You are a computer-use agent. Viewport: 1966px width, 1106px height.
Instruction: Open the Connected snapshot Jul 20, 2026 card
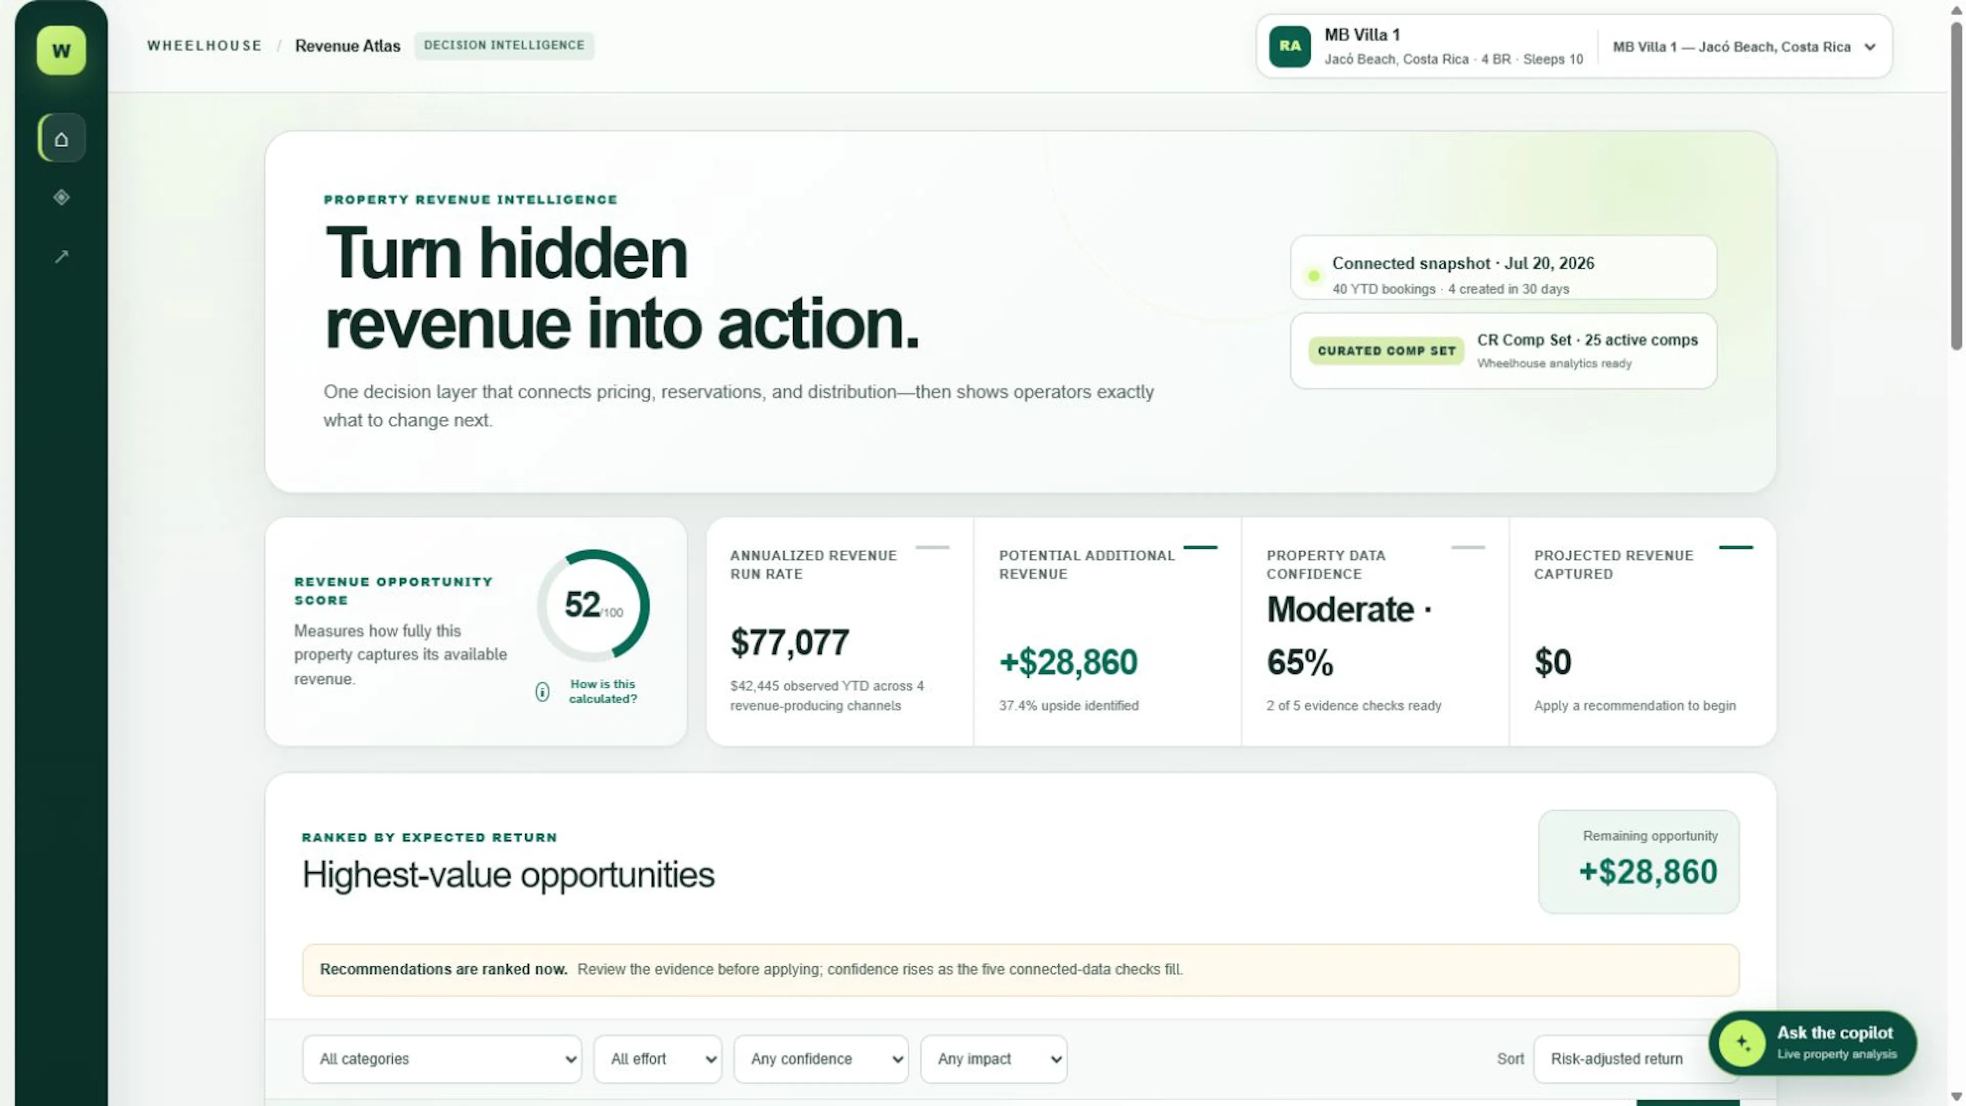(1503, 268)
